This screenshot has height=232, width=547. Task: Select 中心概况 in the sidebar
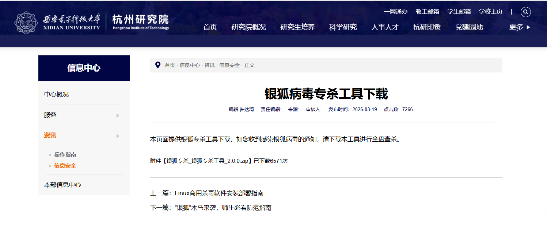pos(56,94)
